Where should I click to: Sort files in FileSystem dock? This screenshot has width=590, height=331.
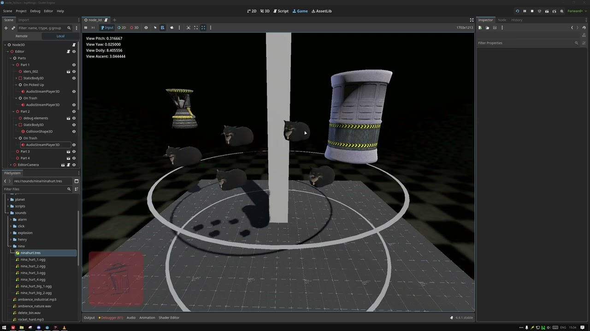click(77, 189)
